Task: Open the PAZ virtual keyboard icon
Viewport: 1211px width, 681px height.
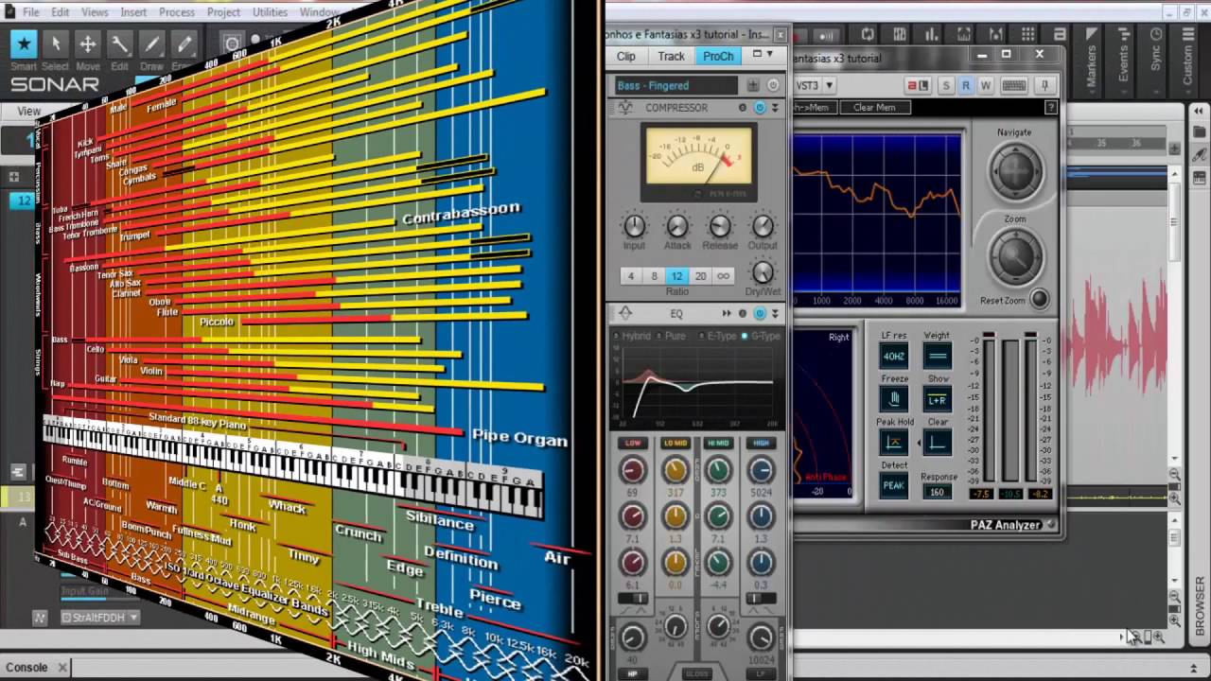Action: 1014,85
